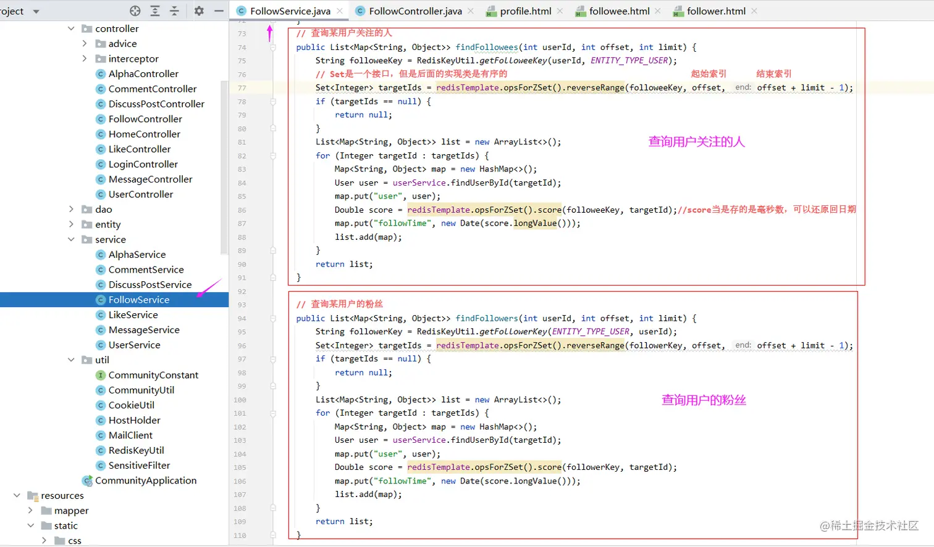Expand the advice folder
The image size is (934, 547).
[85, 44]
